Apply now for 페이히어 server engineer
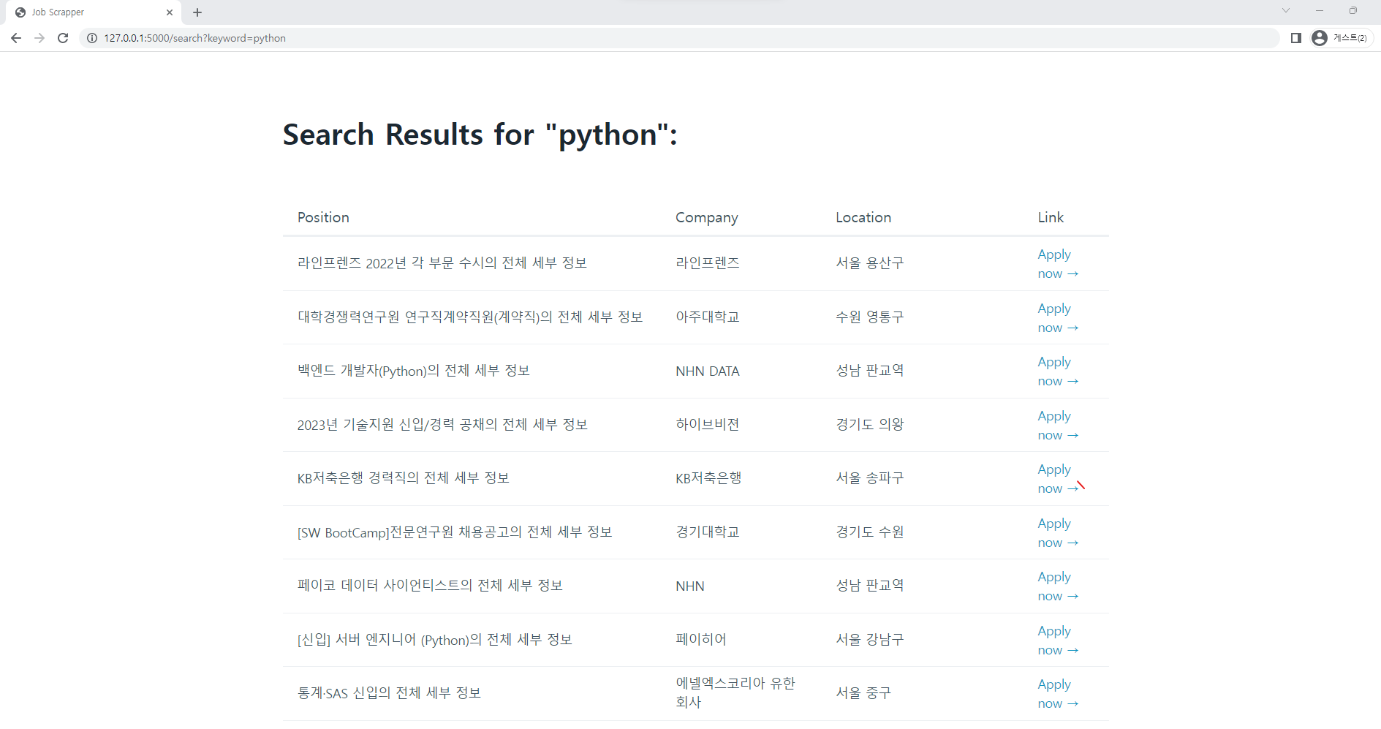Screen dimensions: 1381x729 [x=1058, y=641]
